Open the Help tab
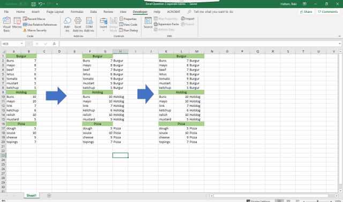 pyautogui.click(x=157, y=12)
